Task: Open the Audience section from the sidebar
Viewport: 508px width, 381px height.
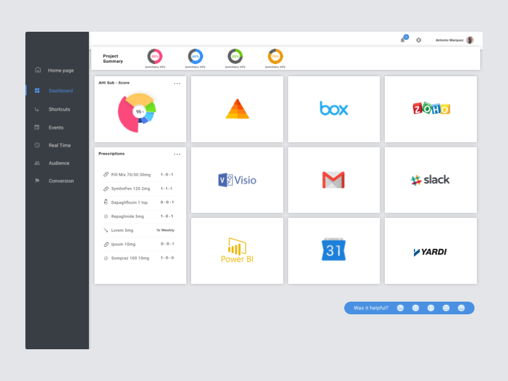Action: tap(60, 163)
